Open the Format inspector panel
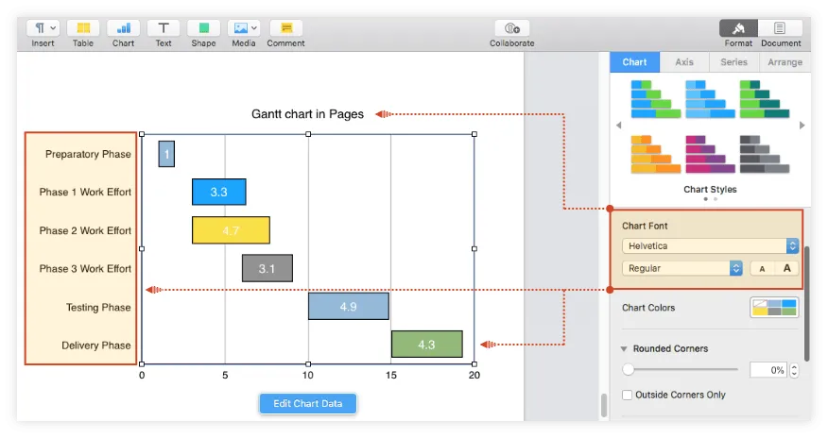 tap(738, 28)
